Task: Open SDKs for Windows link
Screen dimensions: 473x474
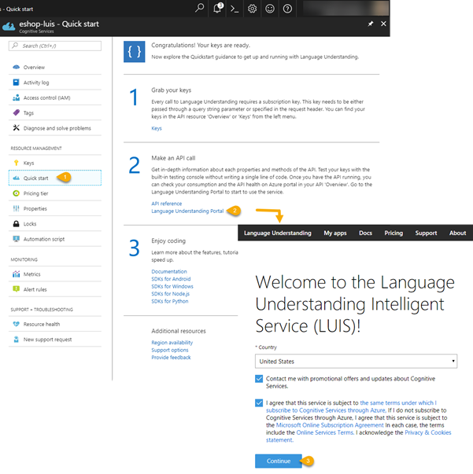Action: pos(172,286)
